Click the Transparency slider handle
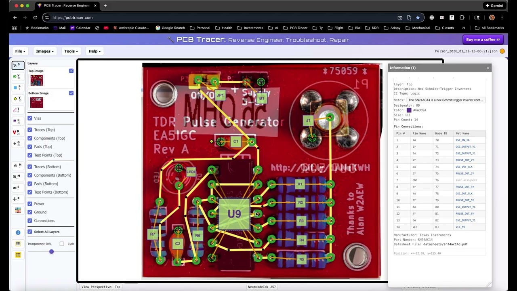 [x=51, y=252]
